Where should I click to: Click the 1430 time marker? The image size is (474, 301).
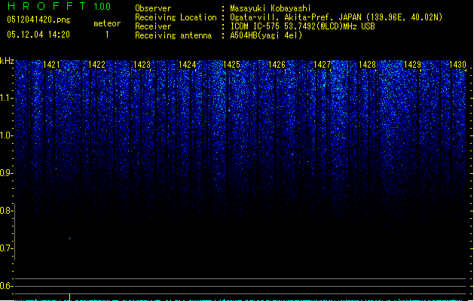click(457, 65)
